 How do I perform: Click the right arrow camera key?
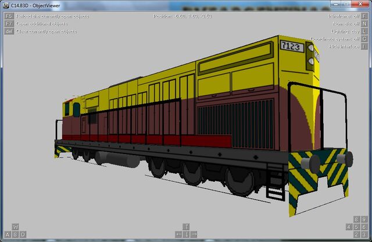pos(194,234)
